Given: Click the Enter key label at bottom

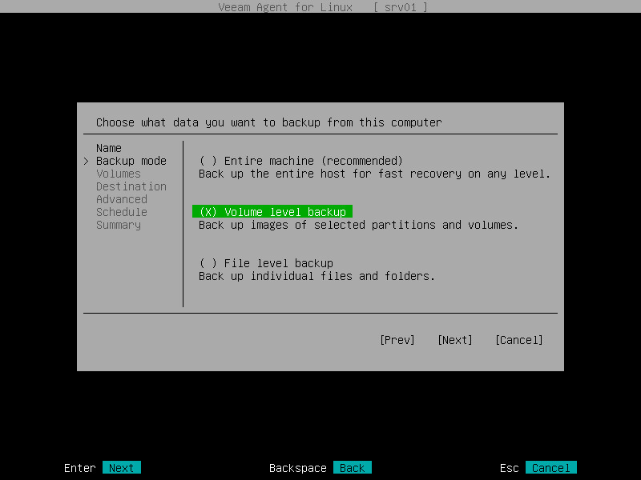Looking at the screenshot, I should pos(79,468).
